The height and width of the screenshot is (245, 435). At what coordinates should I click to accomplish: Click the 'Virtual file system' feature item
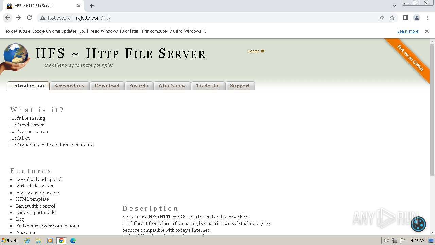pyautogui.click(x=35, y=186)
